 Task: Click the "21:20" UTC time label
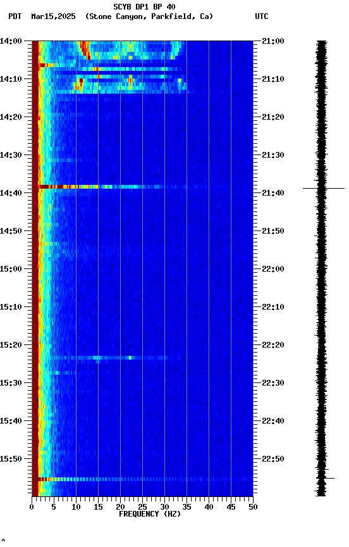click(x=273, y=117)
